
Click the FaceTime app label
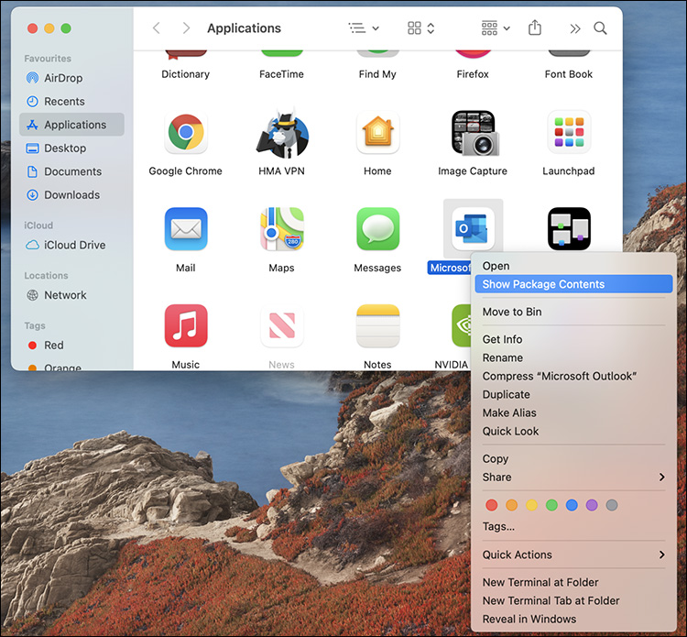[281, 74]
